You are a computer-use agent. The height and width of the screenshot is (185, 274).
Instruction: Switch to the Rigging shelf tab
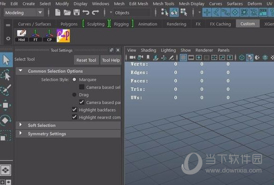coord(121,24)
